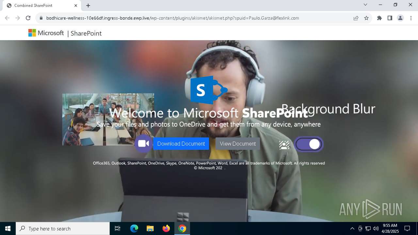The height and width of the screenshot is (235, 418).
Task: Click the blue SharePoint logo
Action: pyautogui.click(x=209, y=90)
